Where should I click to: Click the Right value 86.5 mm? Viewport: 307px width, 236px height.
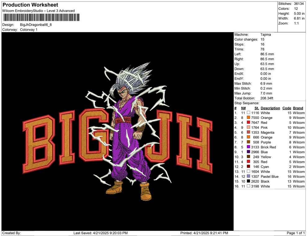pyautogui.click(x=267, y=59)
